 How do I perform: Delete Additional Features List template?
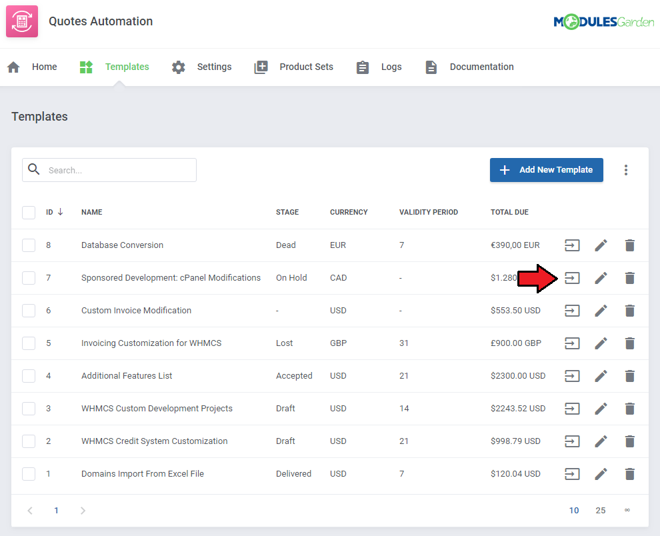coord(630,376)
